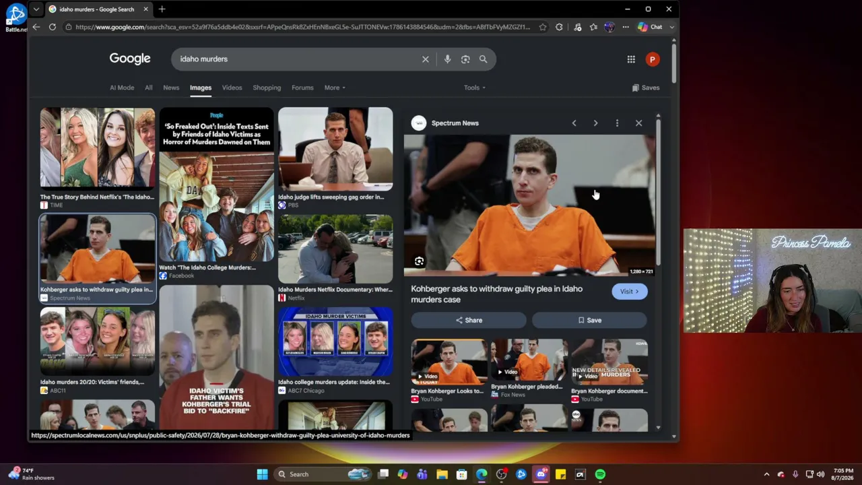862x485 pixels.
Task: Search by image with Google Lens
Action: click(465, 59)
